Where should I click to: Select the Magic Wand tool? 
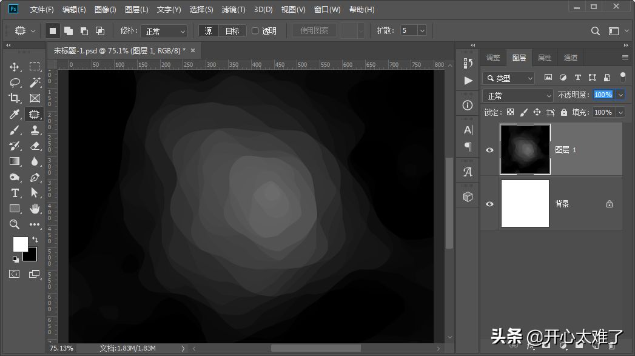point(35,82)
